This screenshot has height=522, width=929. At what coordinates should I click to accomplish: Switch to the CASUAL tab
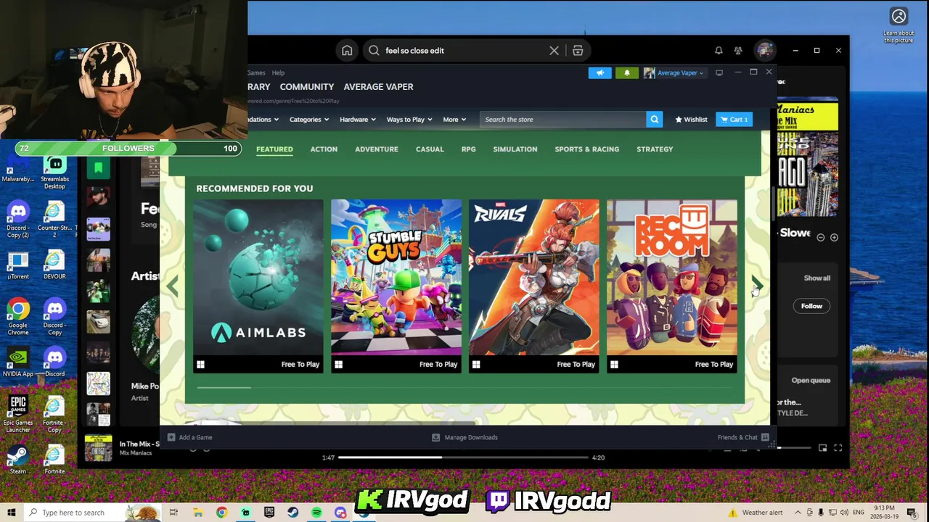[x=430, y=149]
